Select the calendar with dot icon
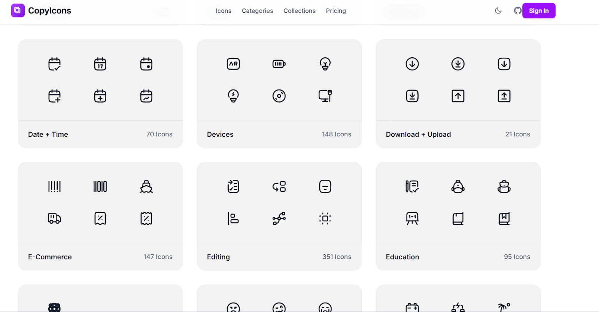599x312 pixels. pos(146,64)
